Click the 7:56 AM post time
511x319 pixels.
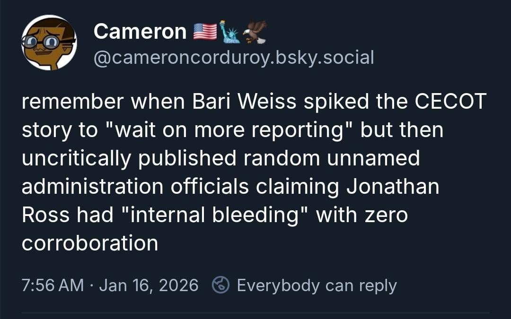pos(53,285)
